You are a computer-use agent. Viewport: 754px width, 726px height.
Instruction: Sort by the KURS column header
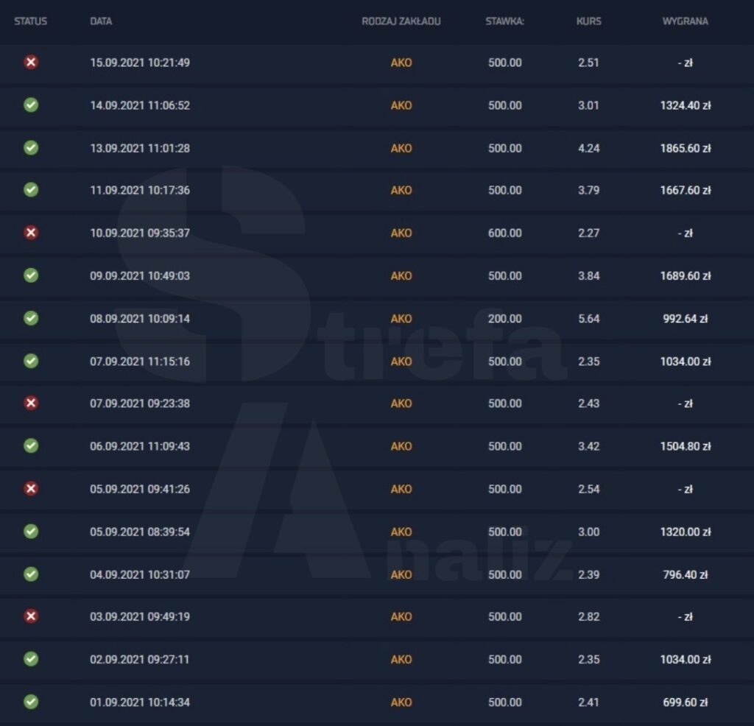tap(588, 21)
